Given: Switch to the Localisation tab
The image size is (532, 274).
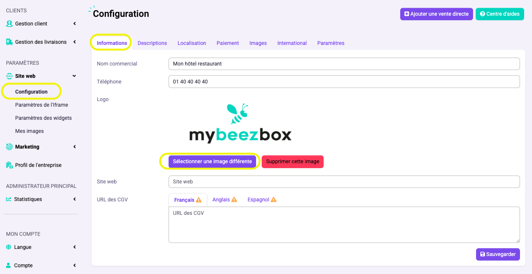Looking at the screenshot, I should pos(192,43).
